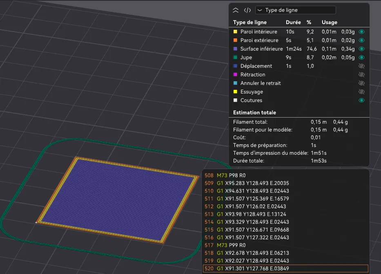Click the Durée totale value 1m53s
Viewport: 381px width, 274px height.
click(x=319, y=161)
